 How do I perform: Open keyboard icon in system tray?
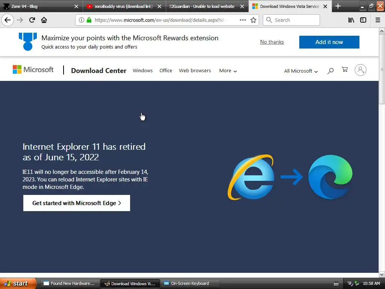pyautogui.click(x=336, y=284)
